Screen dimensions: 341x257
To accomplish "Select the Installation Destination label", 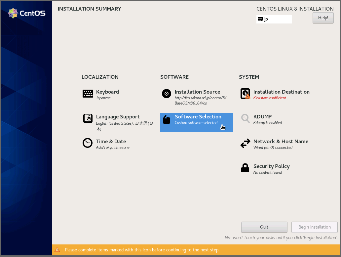I will click(x=281, y=92).
